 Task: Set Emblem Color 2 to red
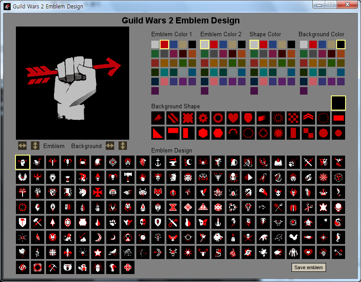click(x=214, y=44)
